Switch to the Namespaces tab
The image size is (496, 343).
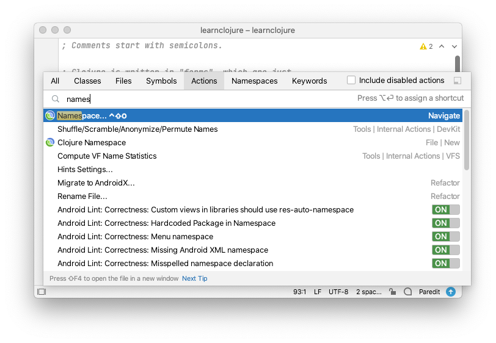coord(254,81)
